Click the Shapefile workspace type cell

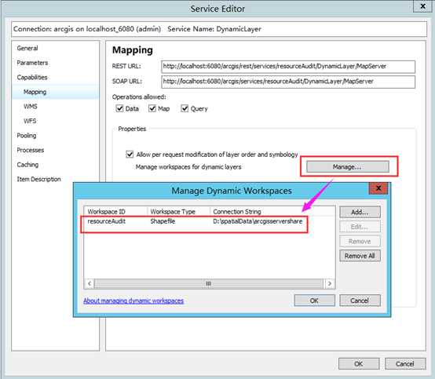163,221
